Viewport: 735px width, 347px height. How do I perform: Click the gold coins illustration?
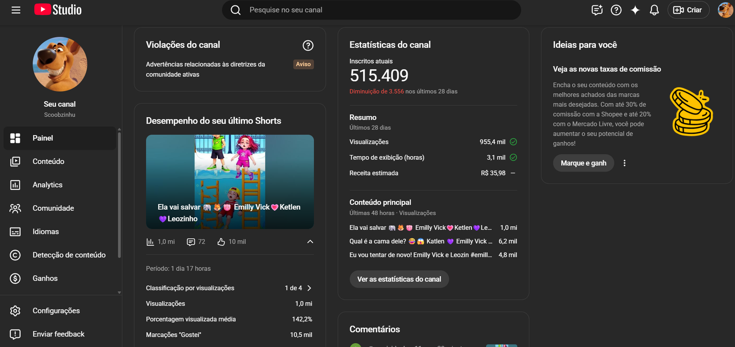pyautogui.click(x=691, y=111)
